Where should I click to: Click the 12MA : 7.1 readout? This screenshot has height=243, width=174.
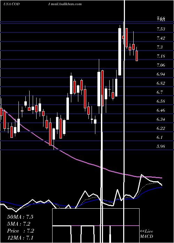click(x=20, y=237)
